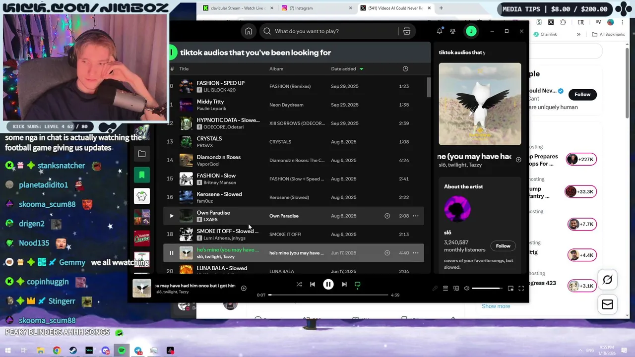Screen dimensions: 635x357
Task: Open Chainlink bookmark
Action: [545, 34]
